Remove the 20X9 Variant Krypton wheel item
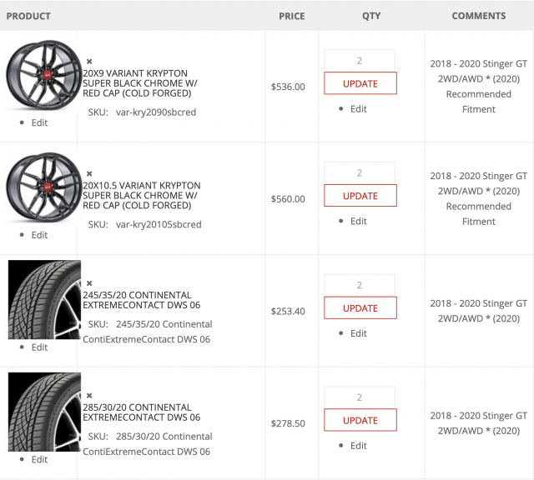This screenshot has width=534, height=480. (x=89, y=62)
